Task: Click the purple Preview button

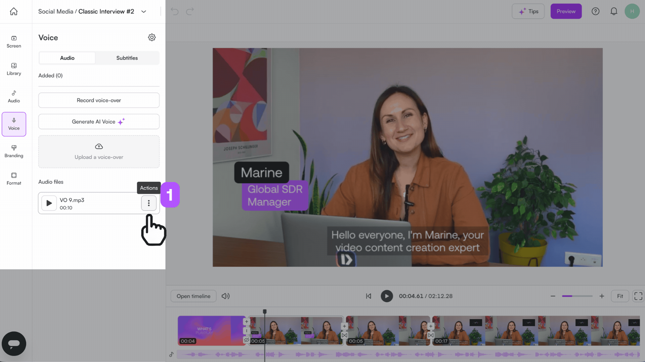Action: coord(566,11)
